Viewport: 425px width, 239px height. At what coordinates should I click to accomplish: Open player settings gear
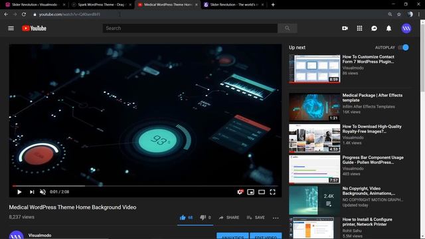pos(240,192)
